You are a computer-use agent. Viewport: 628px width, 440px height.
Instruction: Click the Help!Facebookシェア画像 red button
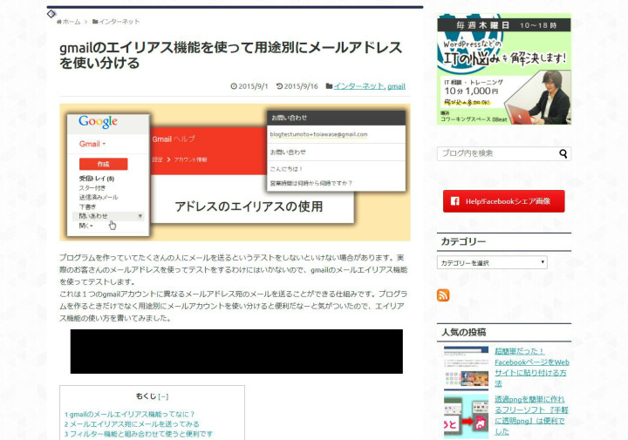(x=504, y=201)
